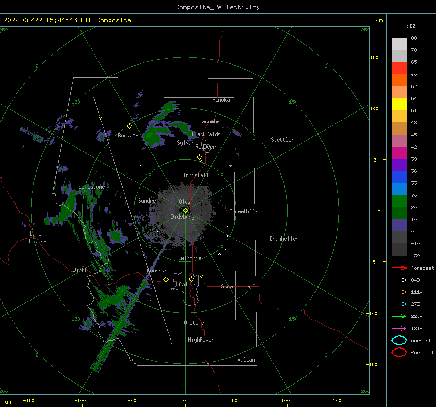Click the HighRiver label
Viewport: 436px width, 407px height.
pyautogui.click(x=201, y=340)
